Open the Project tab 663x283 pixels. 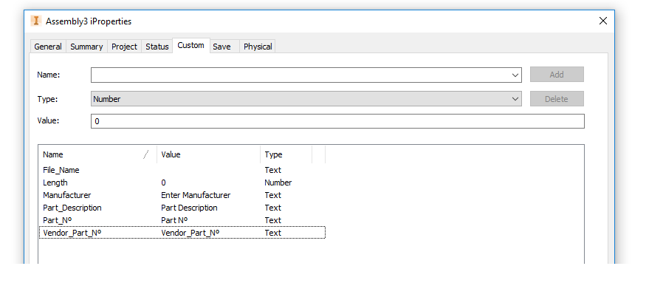pyautogui.click(x=124, y=47)
